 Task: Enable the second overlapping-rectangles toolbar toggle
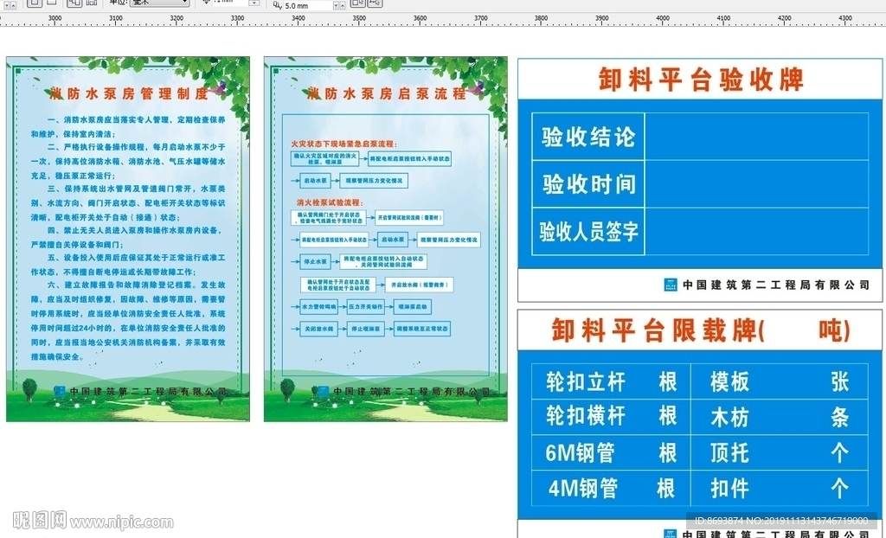click(378, 4)
